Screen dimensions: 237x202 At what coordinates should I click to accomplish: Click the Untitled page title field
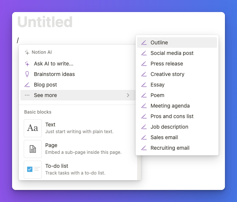click(x=45, y=22)
